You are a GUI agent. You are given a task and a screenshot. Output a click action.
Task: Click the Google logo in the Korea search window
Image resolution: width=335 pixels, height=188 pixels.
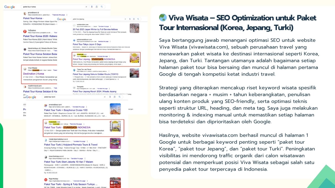(x=9, y=7)
